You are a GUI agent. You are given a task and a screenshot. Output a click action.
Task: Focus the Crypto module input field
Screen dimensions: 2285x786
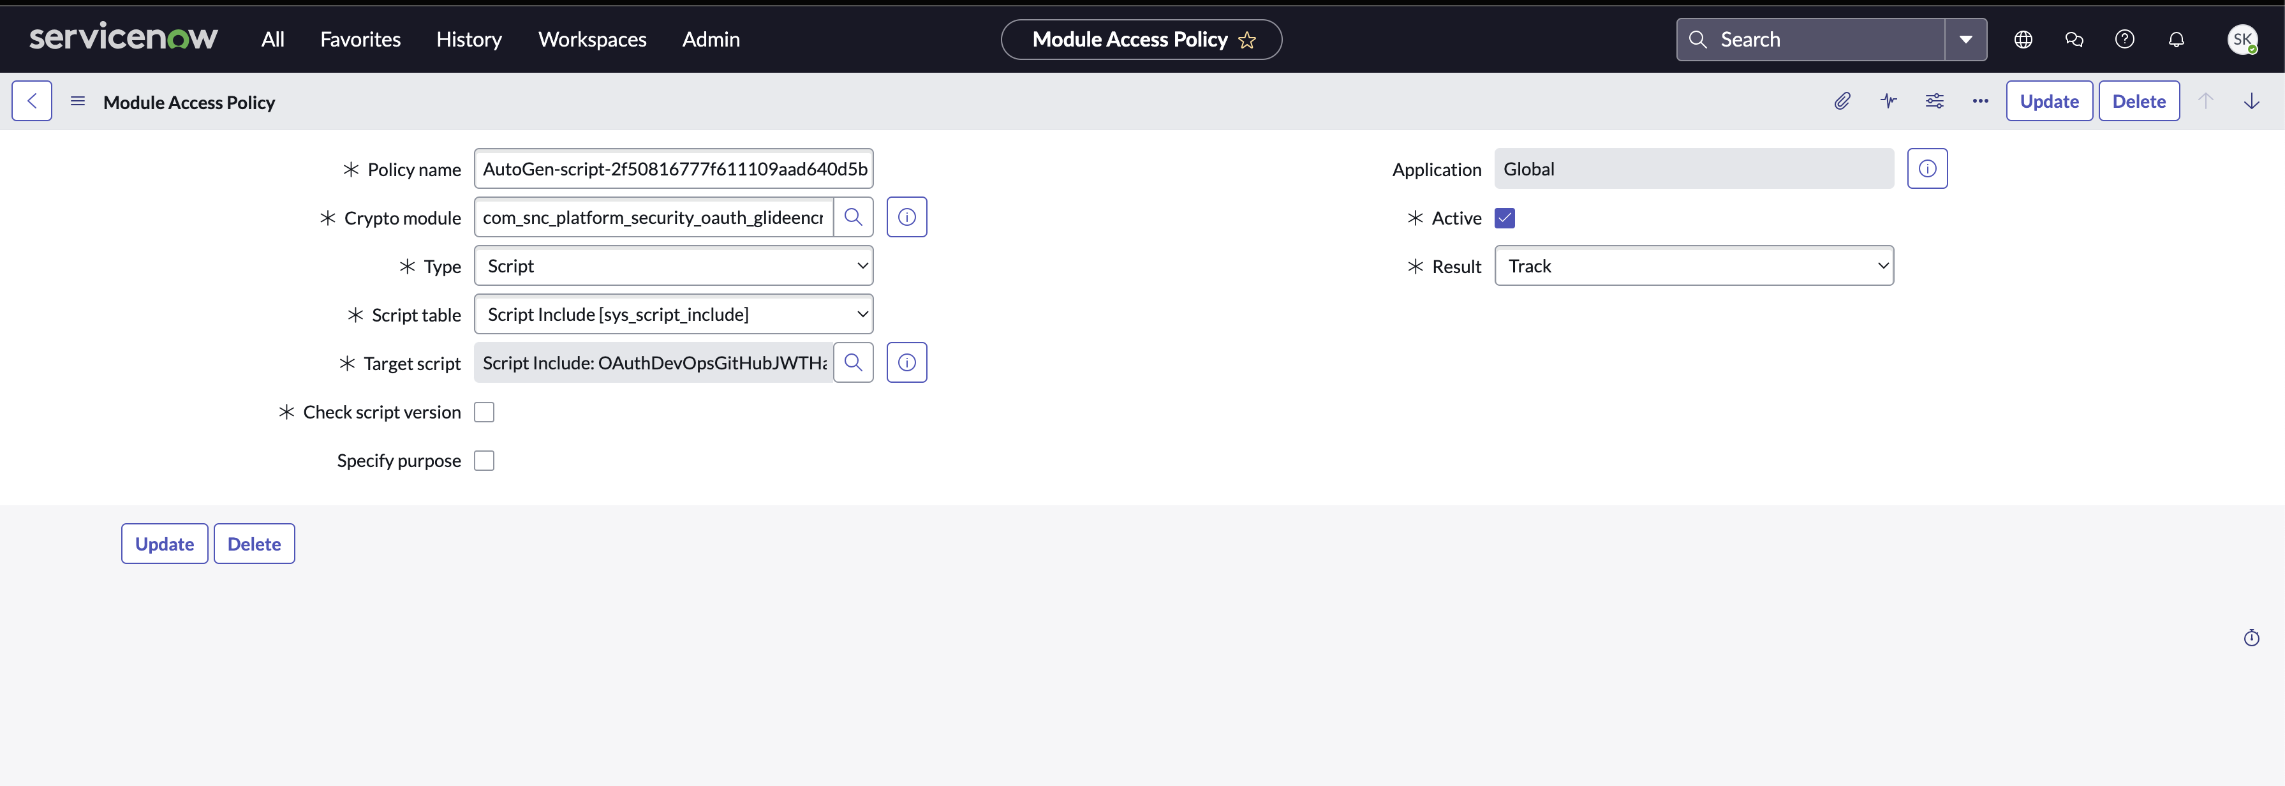coord(654,218)
